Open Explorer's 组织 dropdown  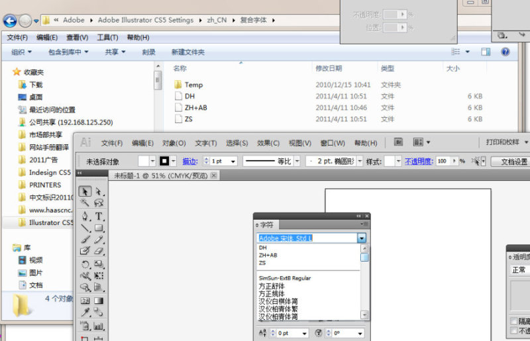(x=21, y=52)
